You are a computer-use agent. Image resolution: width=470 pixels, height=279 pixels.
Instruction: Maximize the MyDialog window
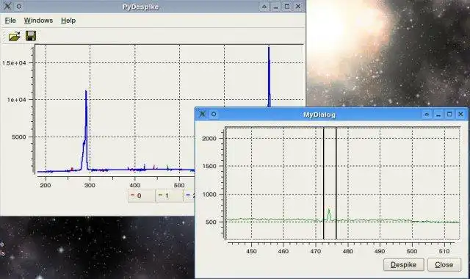[x=449, y=115]
